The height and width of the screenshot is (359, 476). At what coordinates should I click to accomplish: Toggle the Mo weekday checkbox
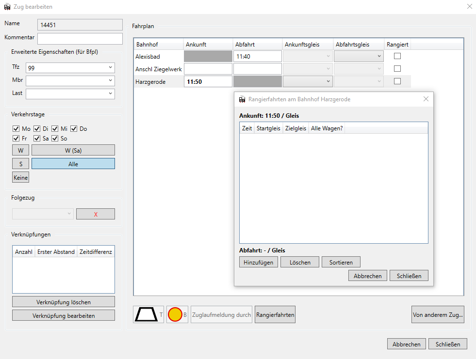16,129
